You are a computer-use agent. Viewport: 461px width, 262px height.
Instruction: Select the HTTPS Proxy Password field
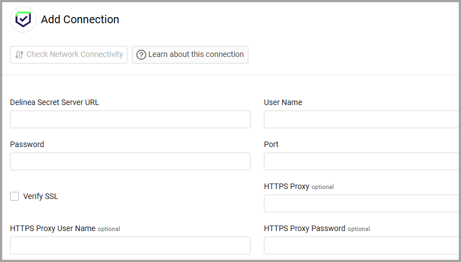coord(361,245)
